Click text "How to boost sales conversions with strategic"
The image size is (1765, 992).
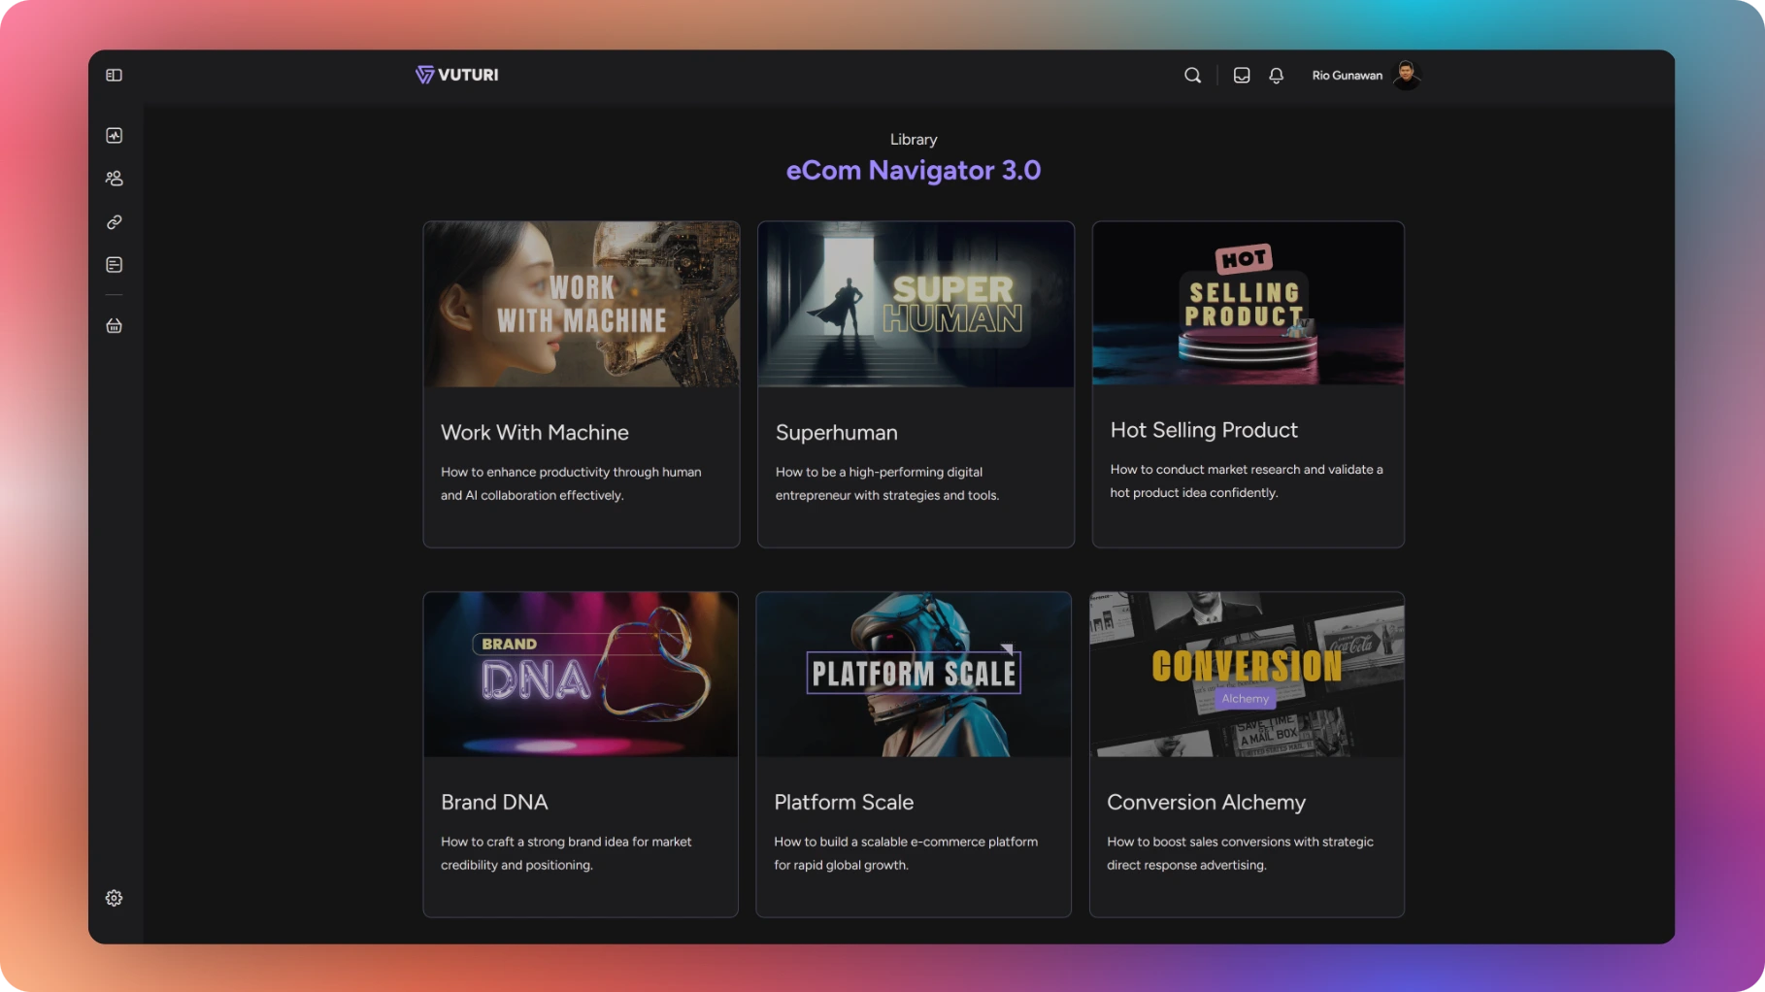coord(1240,842)
